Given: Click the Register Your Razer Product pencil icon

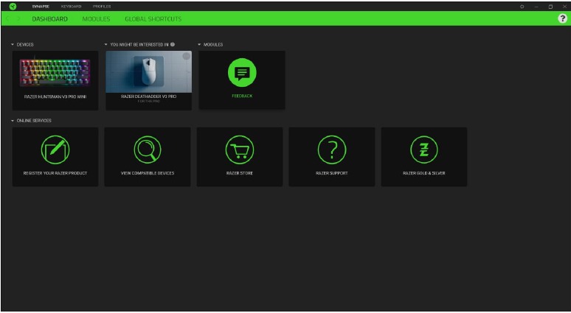Looking at the screenshot, I should point(55,150).
